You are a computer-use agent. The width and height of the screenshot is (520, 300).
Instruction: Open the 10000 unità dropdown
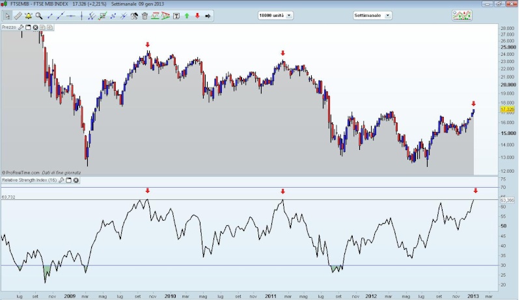pos(275,16)
